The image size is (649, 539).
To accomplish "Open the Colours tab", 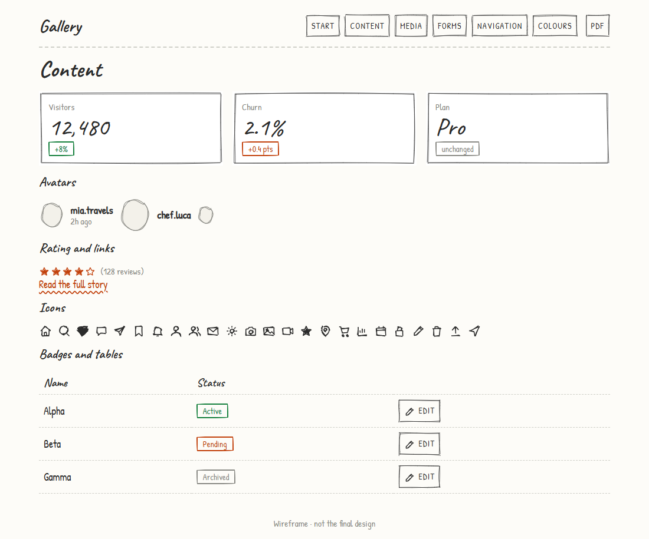I will [555, 26].
